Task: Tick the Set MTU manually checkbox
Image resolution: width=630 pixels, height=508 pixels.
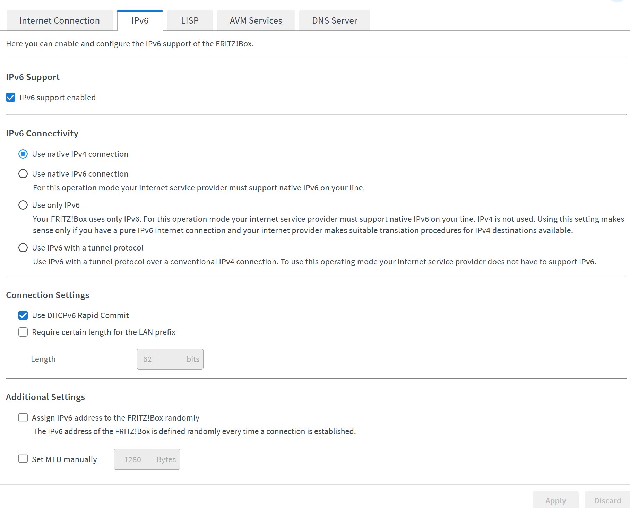Action: click(23, 458)
